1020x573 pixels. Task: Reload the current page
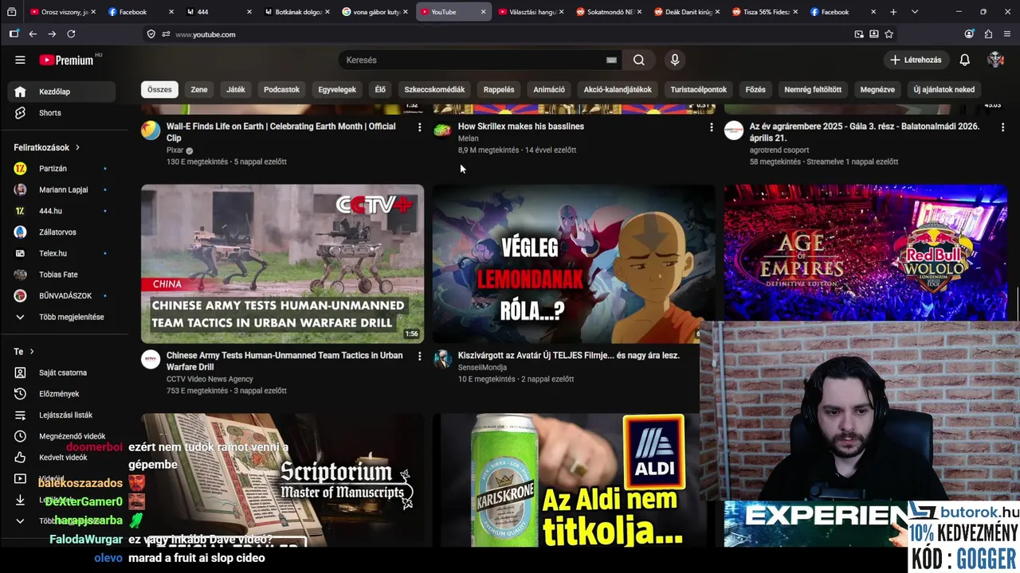(71, 34)
